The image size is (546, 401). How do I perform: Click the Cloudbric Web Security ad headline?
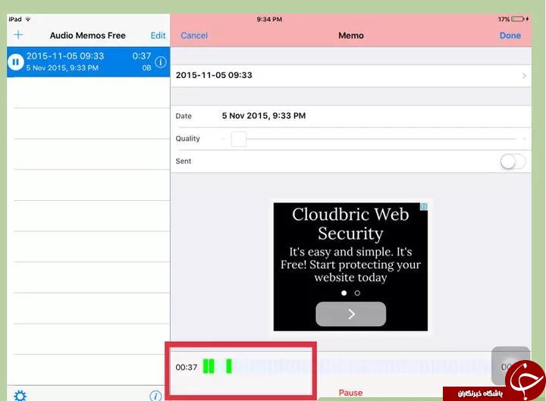coord(350,224)
